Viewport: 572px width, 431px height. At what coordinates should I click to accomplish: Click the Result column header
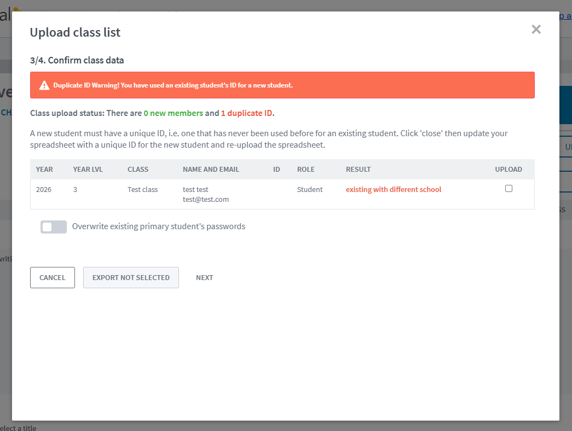[358, 170]
